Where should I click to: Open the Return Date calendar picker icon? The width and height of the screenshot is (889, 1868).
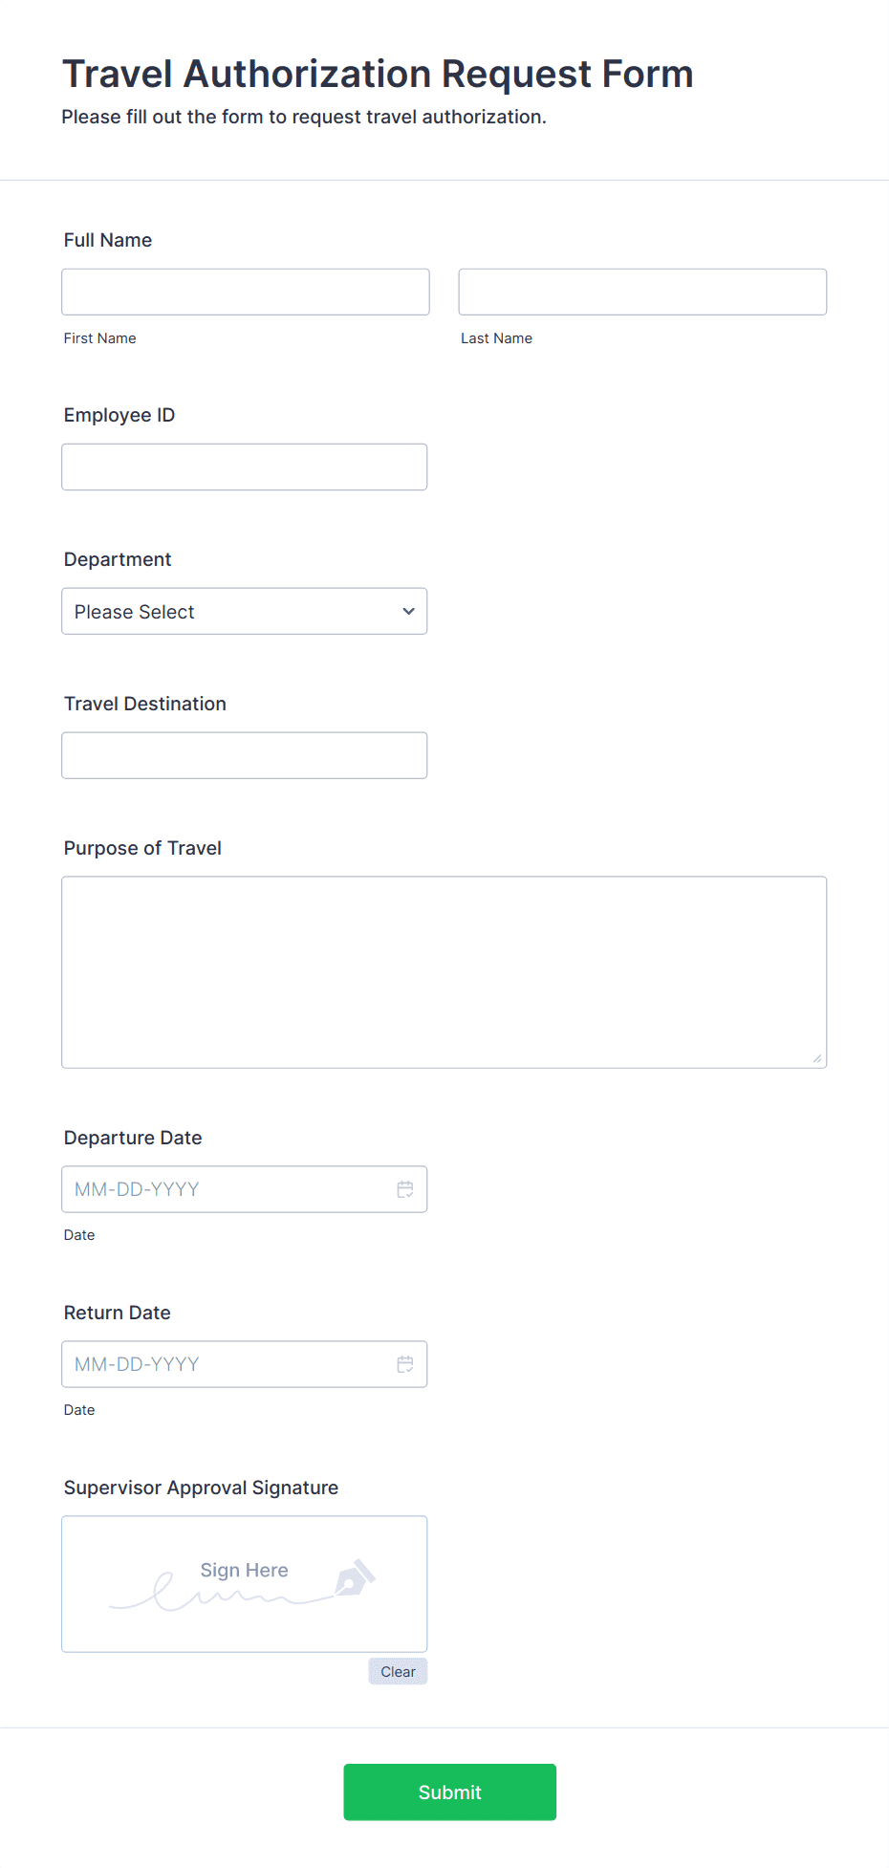click(x=405, y=1364)
